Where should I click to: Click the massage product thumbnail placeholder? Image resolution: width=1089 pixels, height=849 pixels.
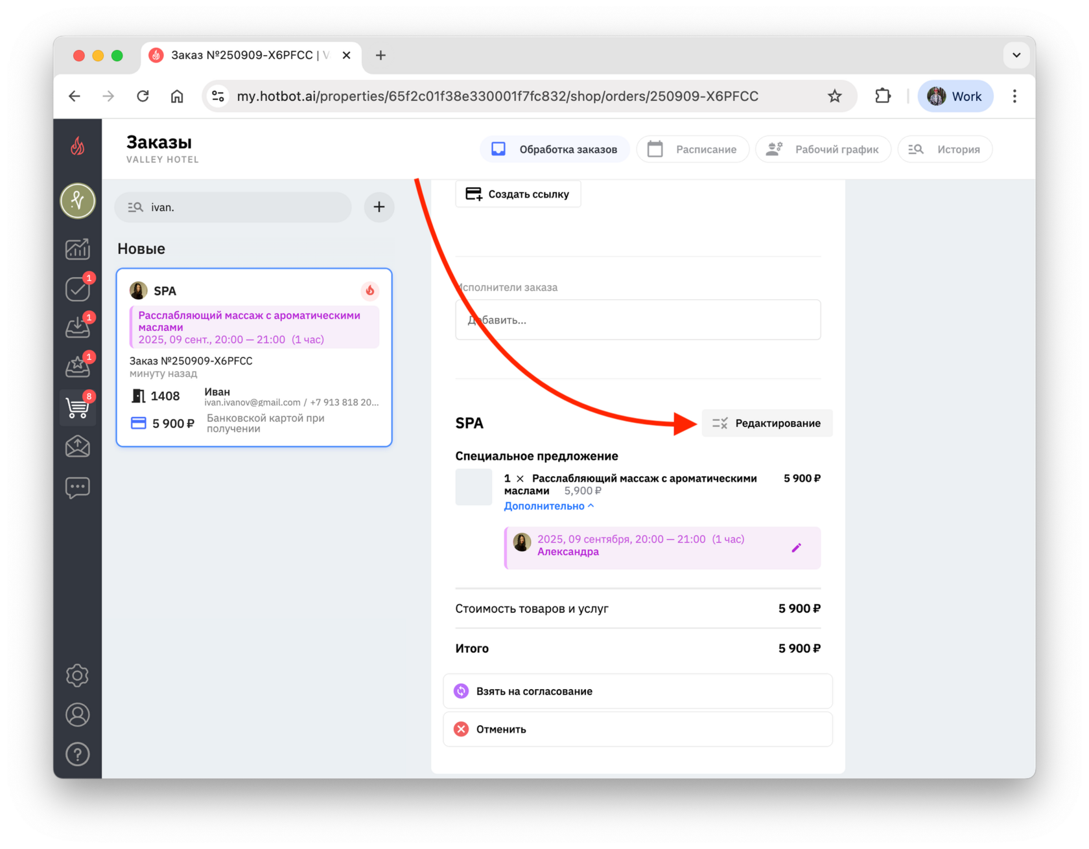[474, 487]
